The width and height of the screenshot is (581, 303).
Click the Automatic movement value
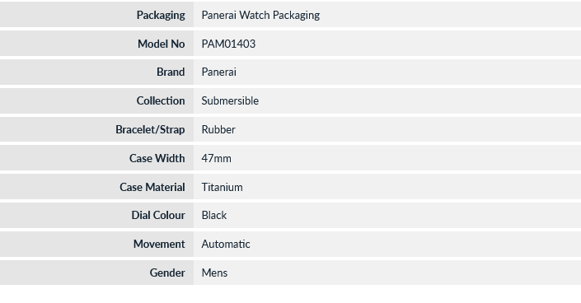226,244
